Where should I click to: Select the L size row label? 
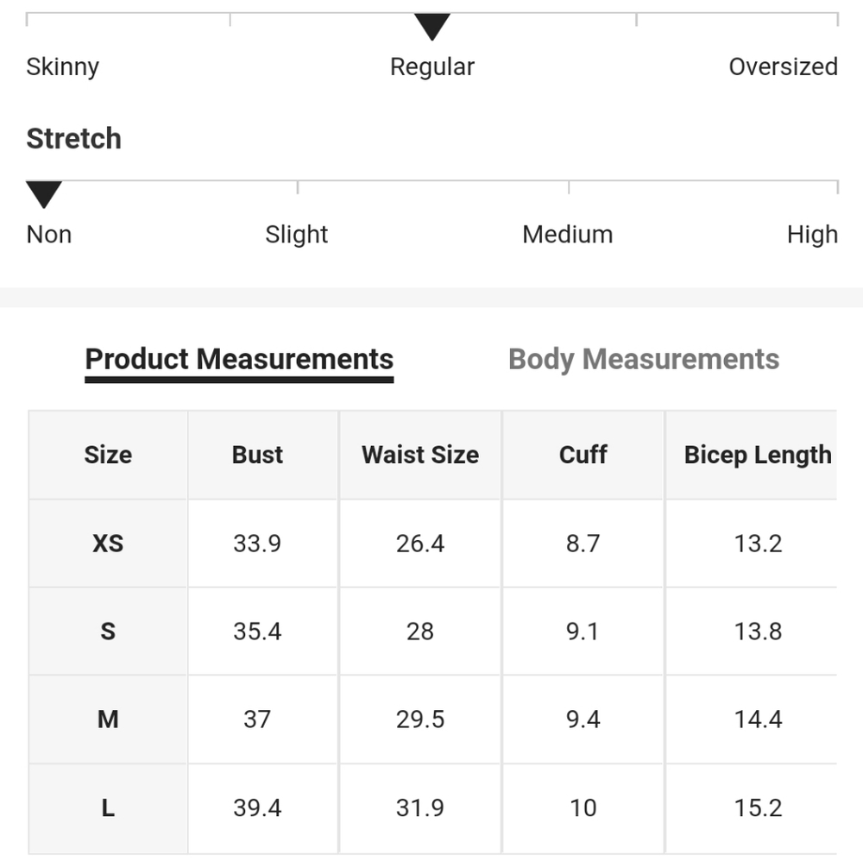108,808
